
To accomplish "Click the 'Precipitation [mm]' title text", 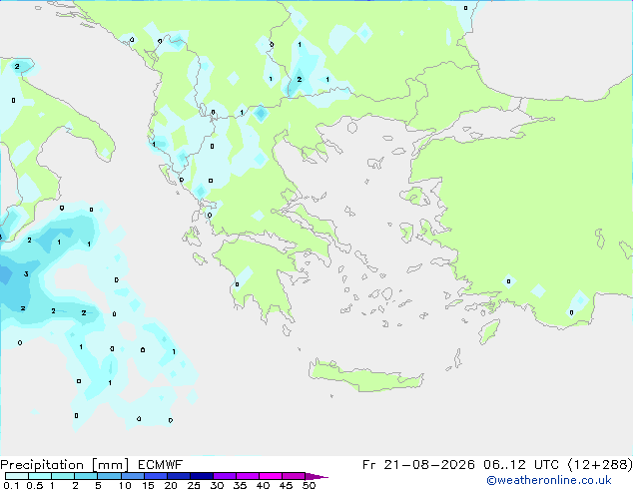I will (65, 465).
